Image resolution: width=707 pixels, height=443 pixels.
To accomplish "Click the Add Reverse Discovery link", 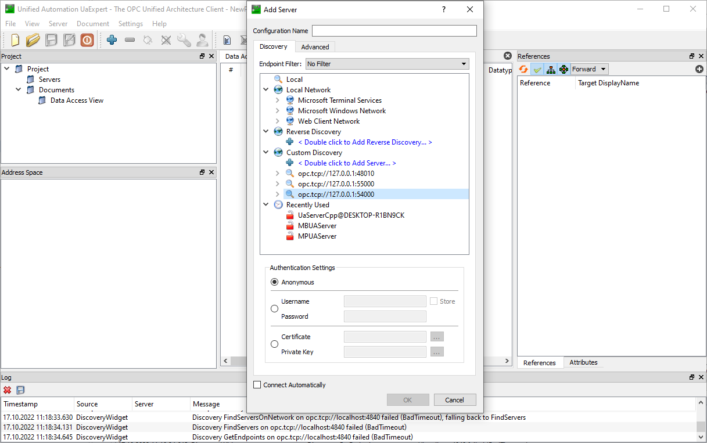I will pyautogui.click(x=365, y=142).
